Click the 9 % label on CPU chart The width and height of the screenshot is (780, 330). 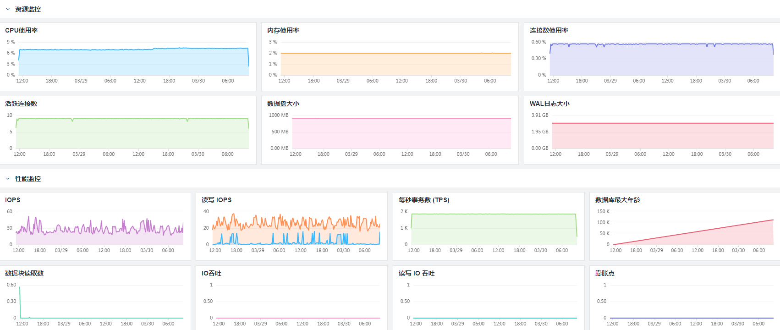(11, 42)
